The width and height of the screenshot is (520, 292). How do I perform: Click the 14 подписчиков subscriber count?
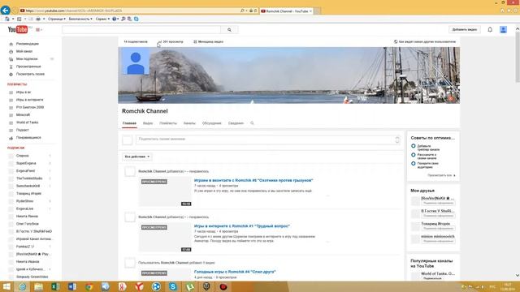tap(136, 41)
